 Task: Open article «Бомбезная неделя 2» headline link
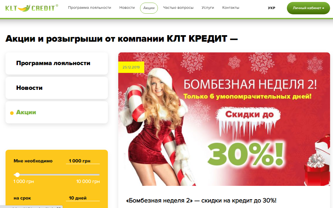click(201, 200)
